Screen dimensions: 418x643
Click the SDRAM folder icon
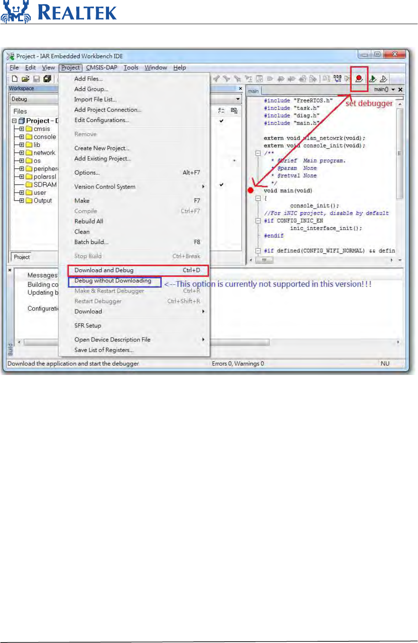[x=29, y=184]
